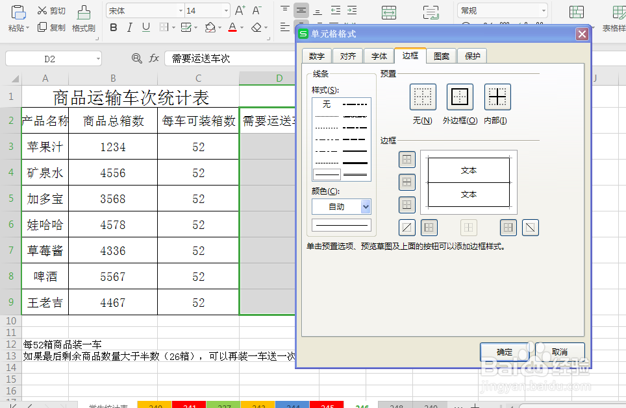Click the 确定 button

coord(504,352)
